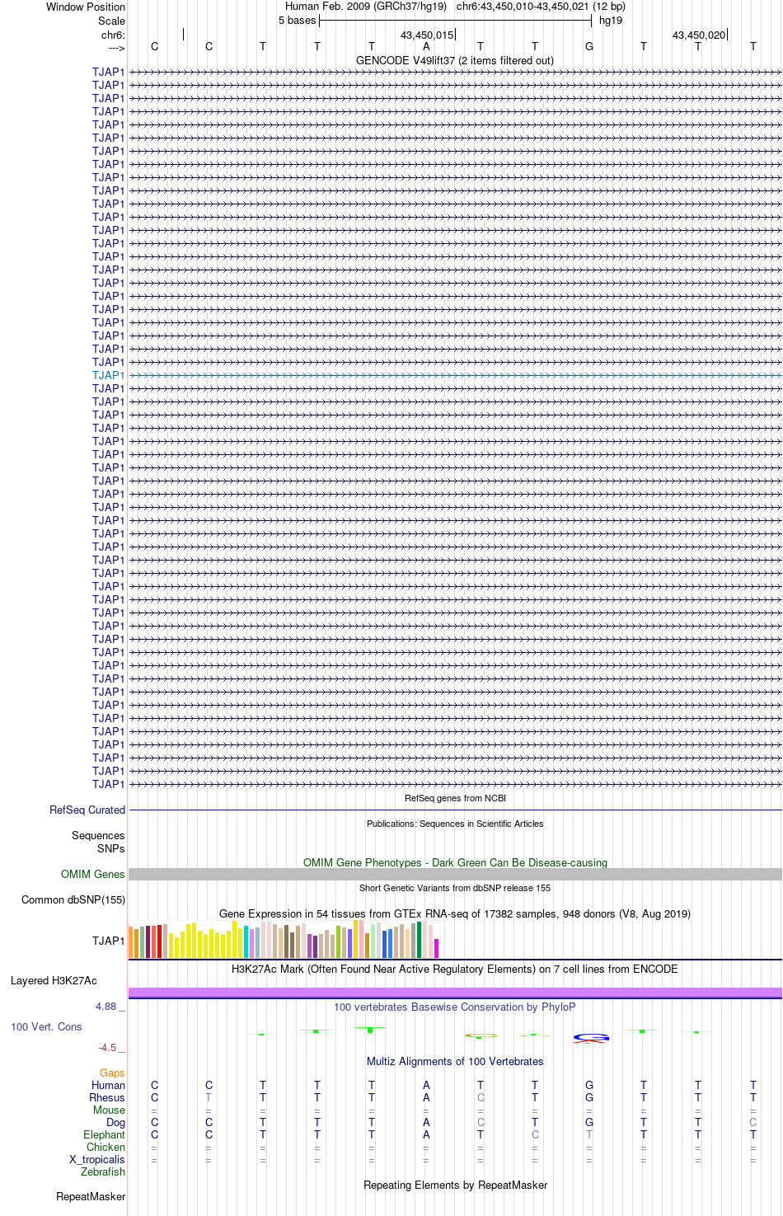Screen dimensions: 783x1216
Task: Open Repeating Elements by RepeatMasker title
Action: [x=455, y=1185]
